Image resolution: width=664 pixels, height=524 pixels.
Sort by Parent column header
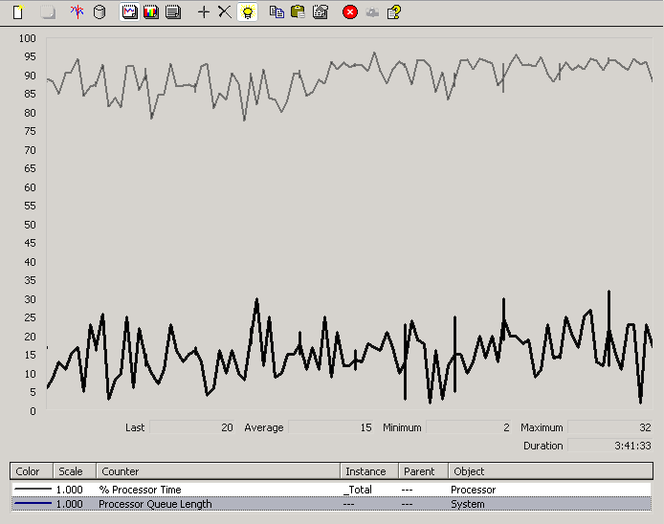point(424,471)
